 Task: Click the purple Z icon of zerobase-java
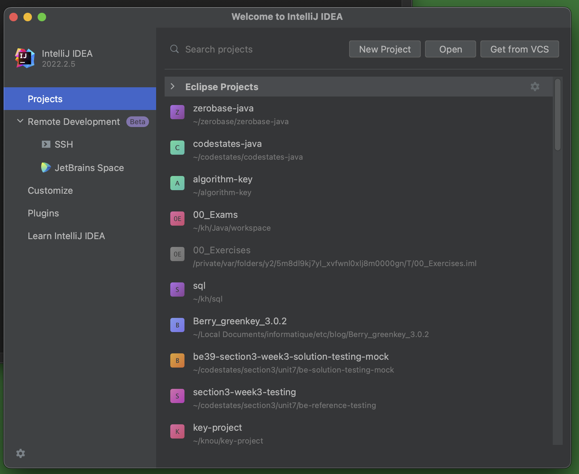[x=177, y=112]
